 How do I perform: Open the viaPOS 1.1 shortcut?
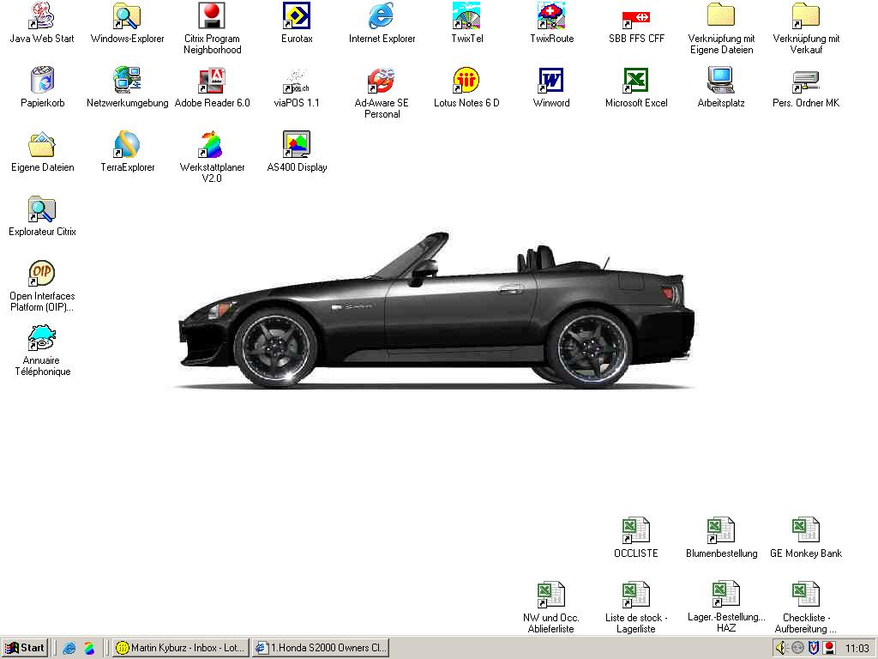click(x=297, y=82)
